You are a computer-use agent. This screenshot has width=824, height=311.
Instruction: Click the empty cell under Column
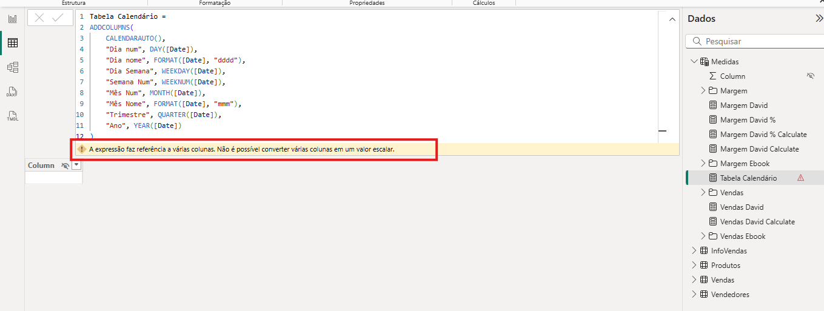tap(53, 178)
